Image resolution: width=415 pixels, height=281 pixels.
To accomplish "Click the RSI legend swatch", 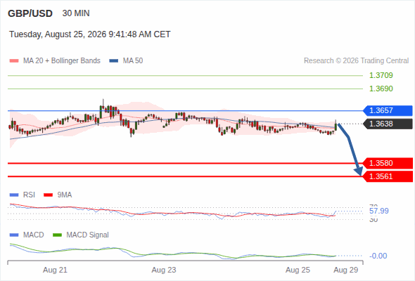I will [14, 195].
